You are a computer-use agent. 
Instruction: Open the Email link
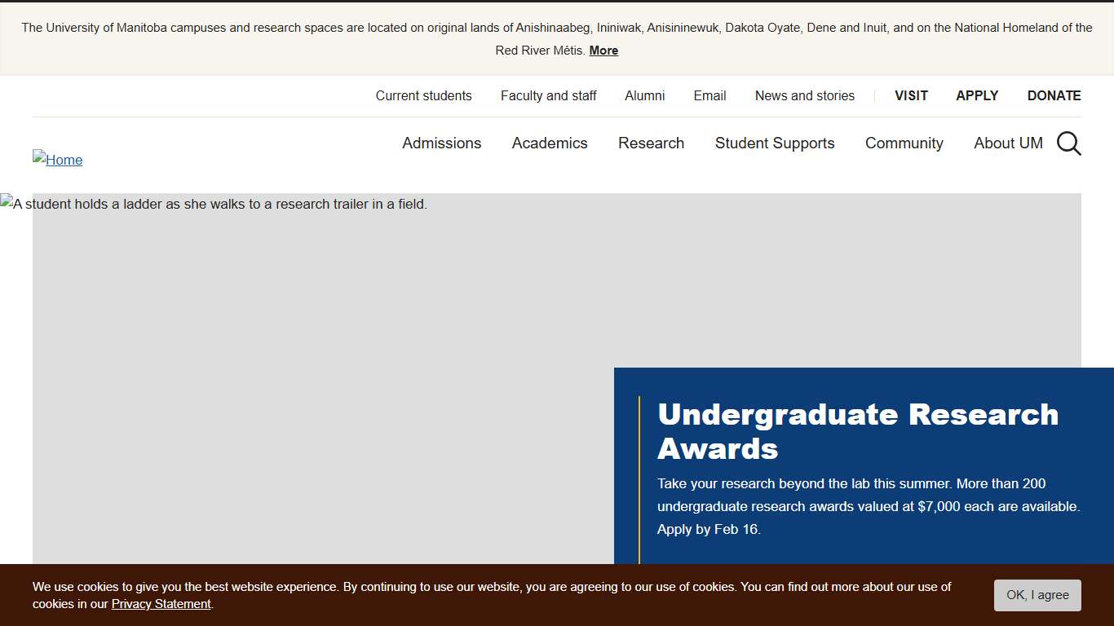(709, 95)
